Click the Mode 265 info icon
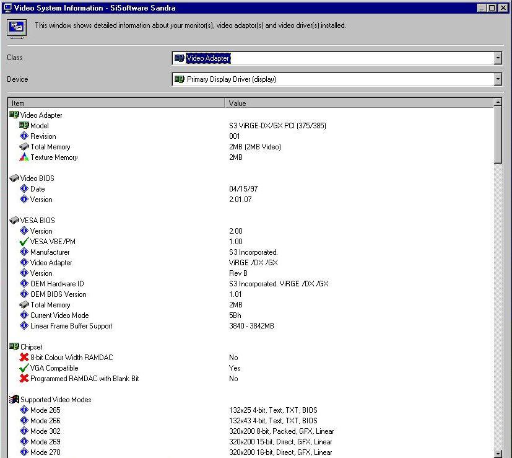This screenshot has height=458, width=512. 24,410
